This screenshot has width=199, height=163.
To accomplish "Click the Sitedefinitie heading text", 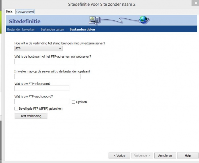I will pyautogui.click(x=25, y=21).
